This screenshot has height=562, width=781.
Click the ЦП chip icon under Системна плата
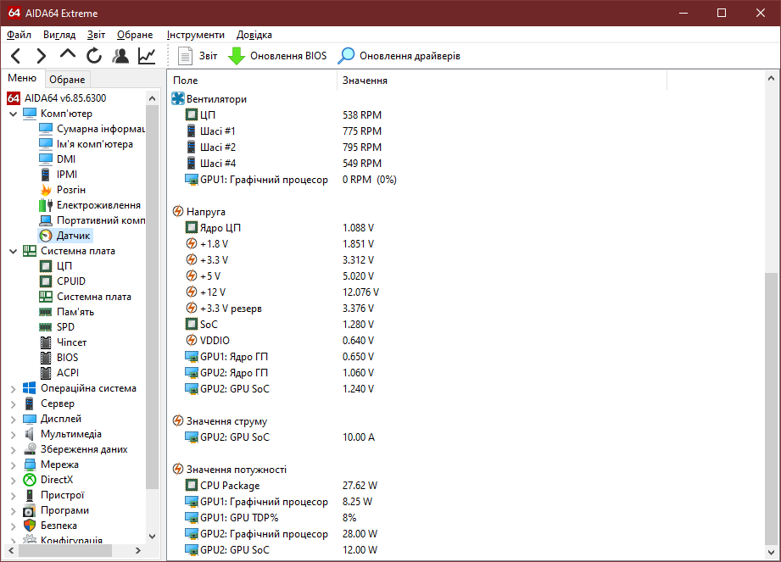click(46, 266)
